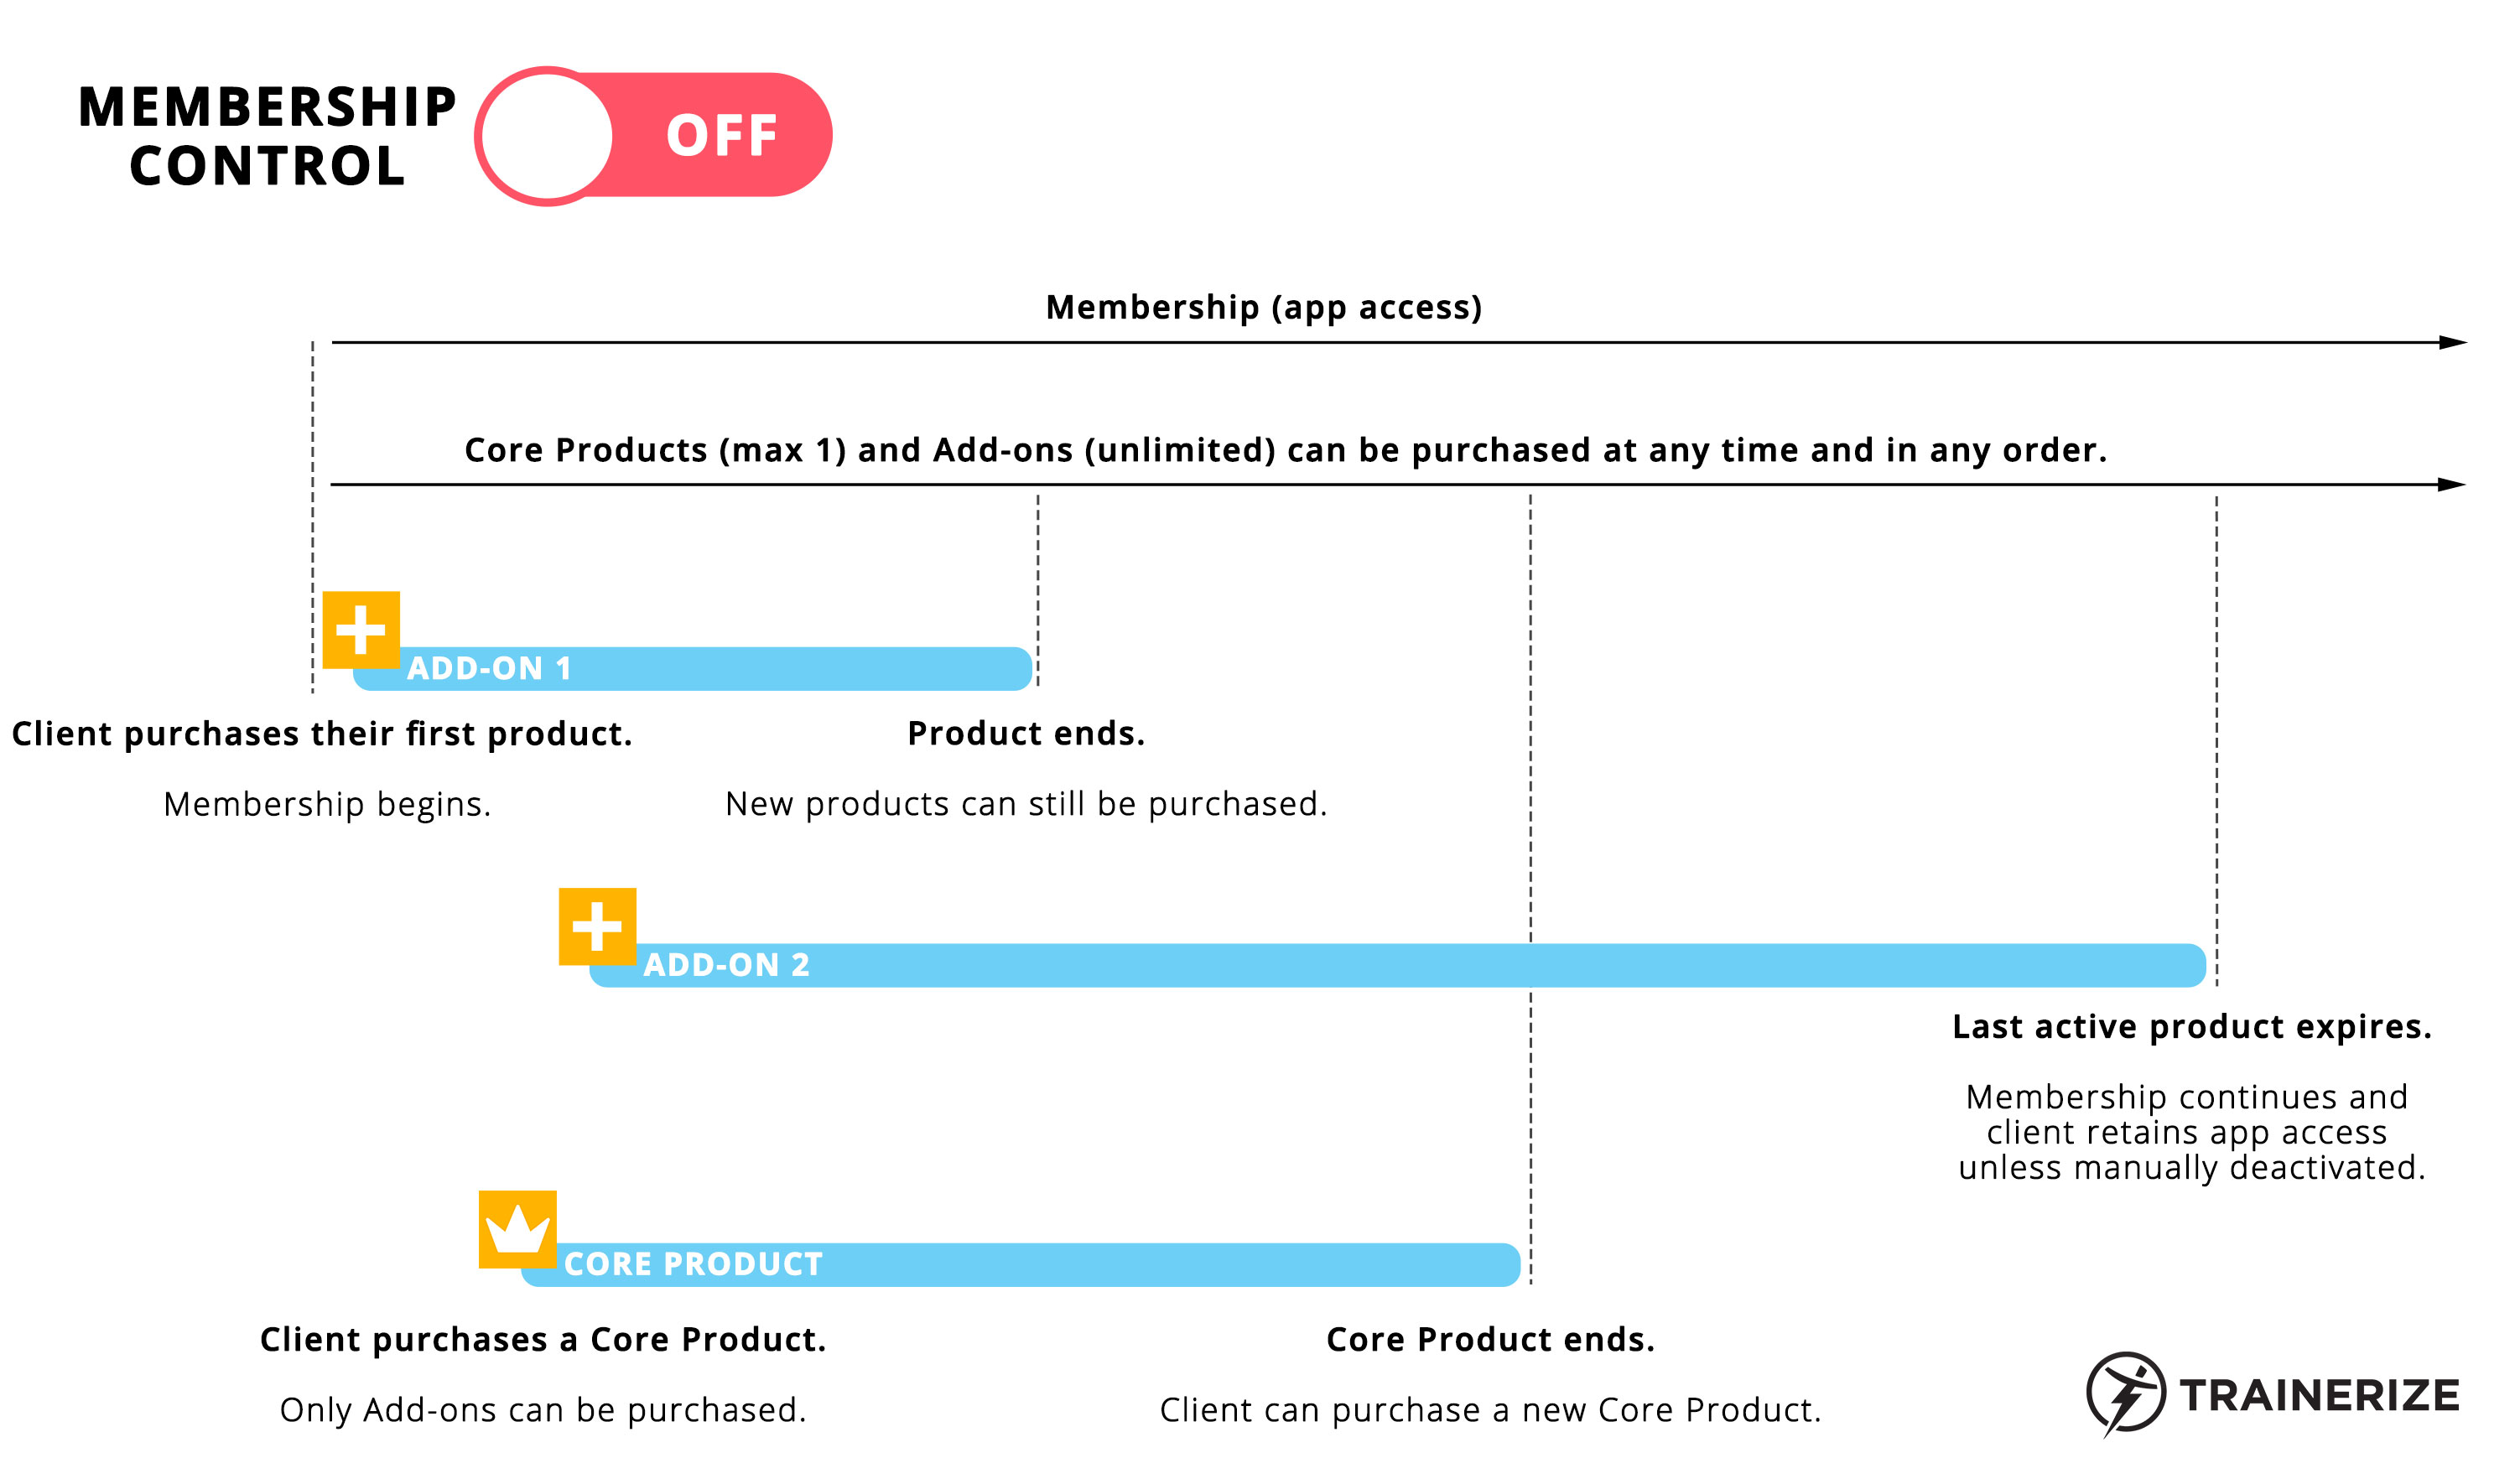Click the "Product ends." heading
This screenshot has width=2515, height=1484.
click(1026, 734)
